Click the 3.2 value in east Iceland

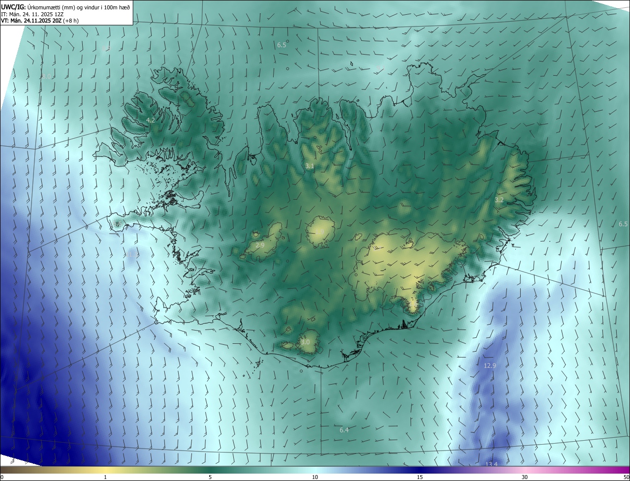point(499,200)
